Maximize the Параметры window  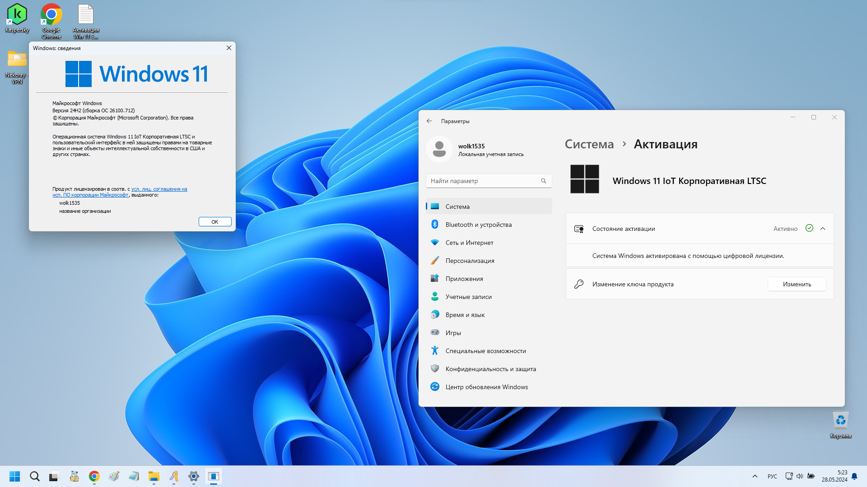814,117
